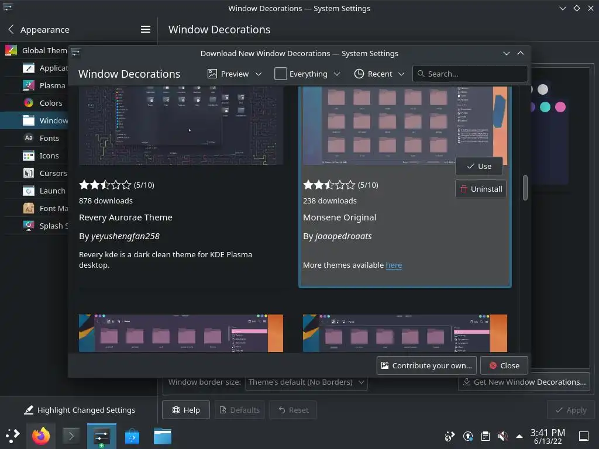Open the hamburger menu beside Appearance

pyautogui.click(x=146, y=29)
